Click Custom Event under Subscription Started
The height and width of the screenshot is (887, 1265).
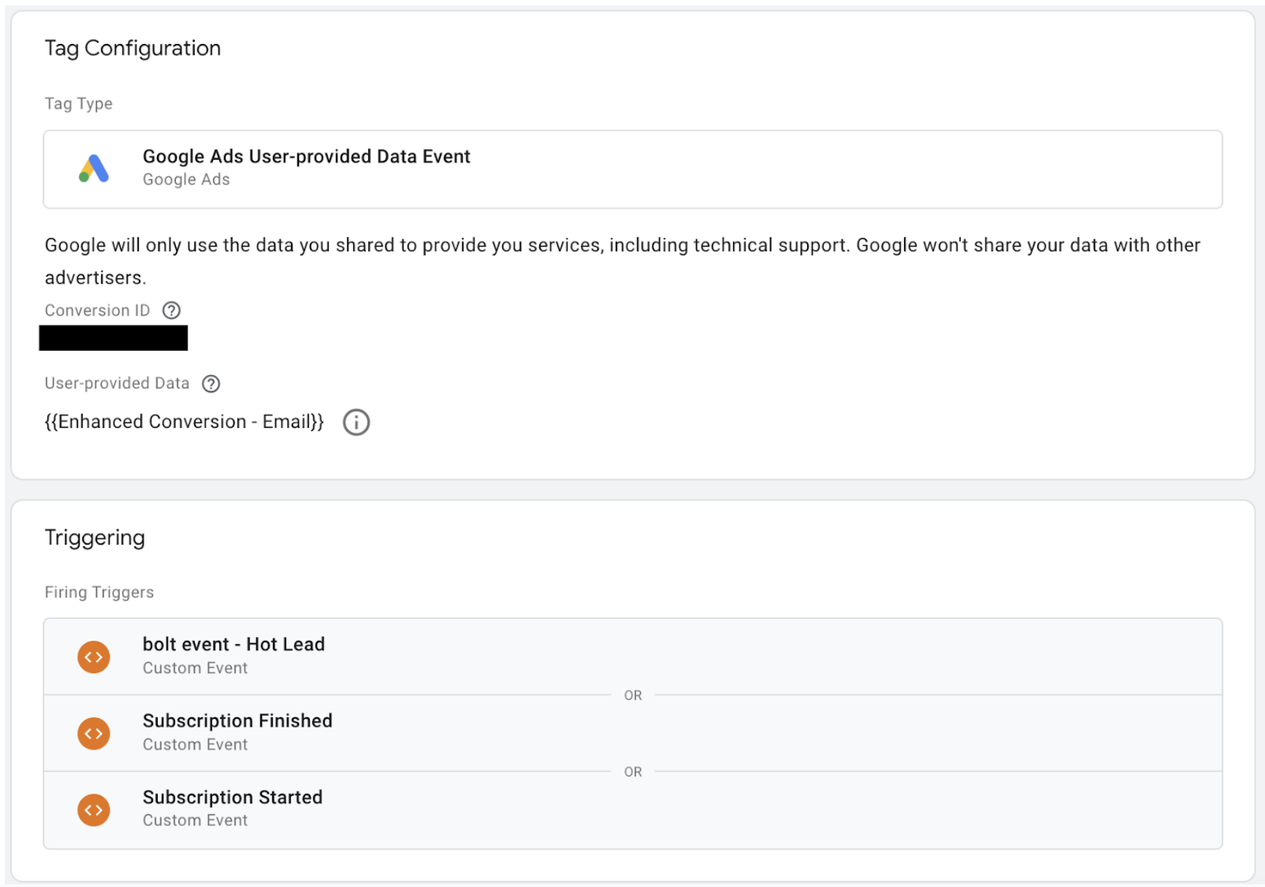pyautogui.click(x=195, y=820)
